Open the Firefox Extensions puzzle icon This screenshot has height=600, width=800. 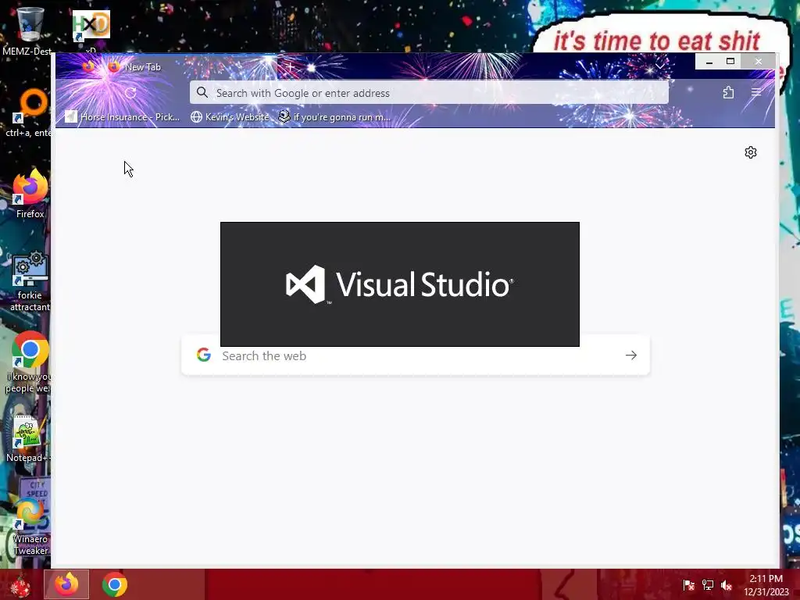click(x=729, y=93)
